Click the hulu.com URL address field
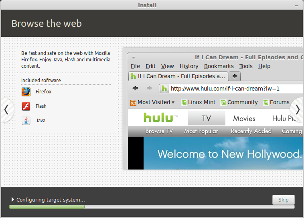 click(x=231, y=89)
